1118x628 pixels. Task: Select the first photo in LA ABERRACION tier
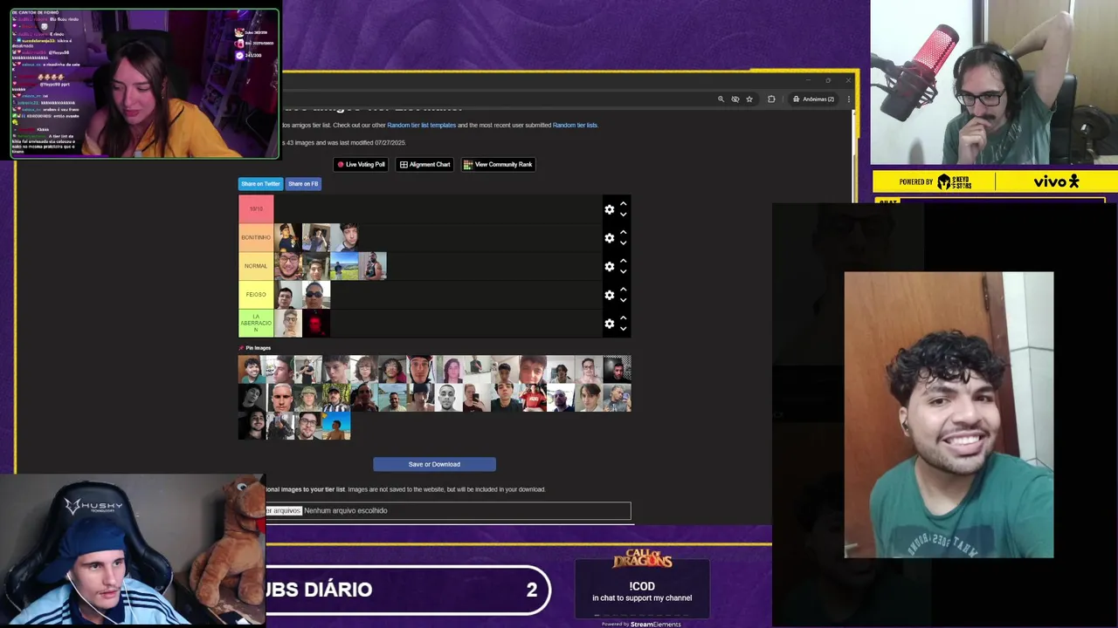(288, 324)
